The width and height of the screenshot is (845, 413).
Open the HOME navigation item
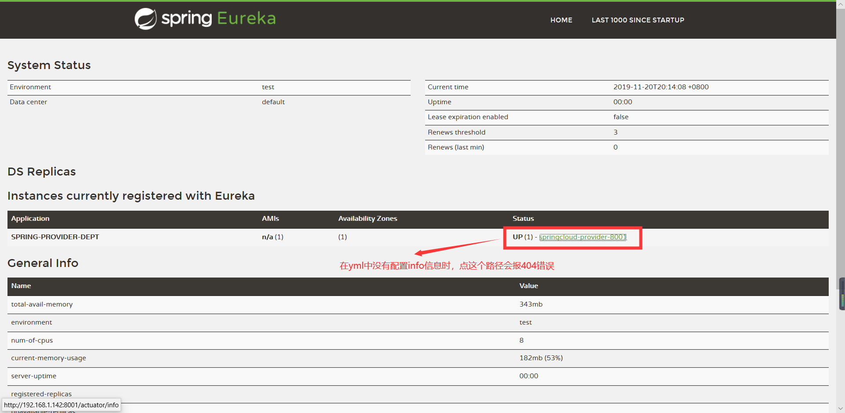[x=561, y=20]
